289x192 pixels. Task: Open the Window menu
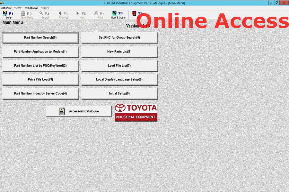pyautogui.click(x=31, y=8)
